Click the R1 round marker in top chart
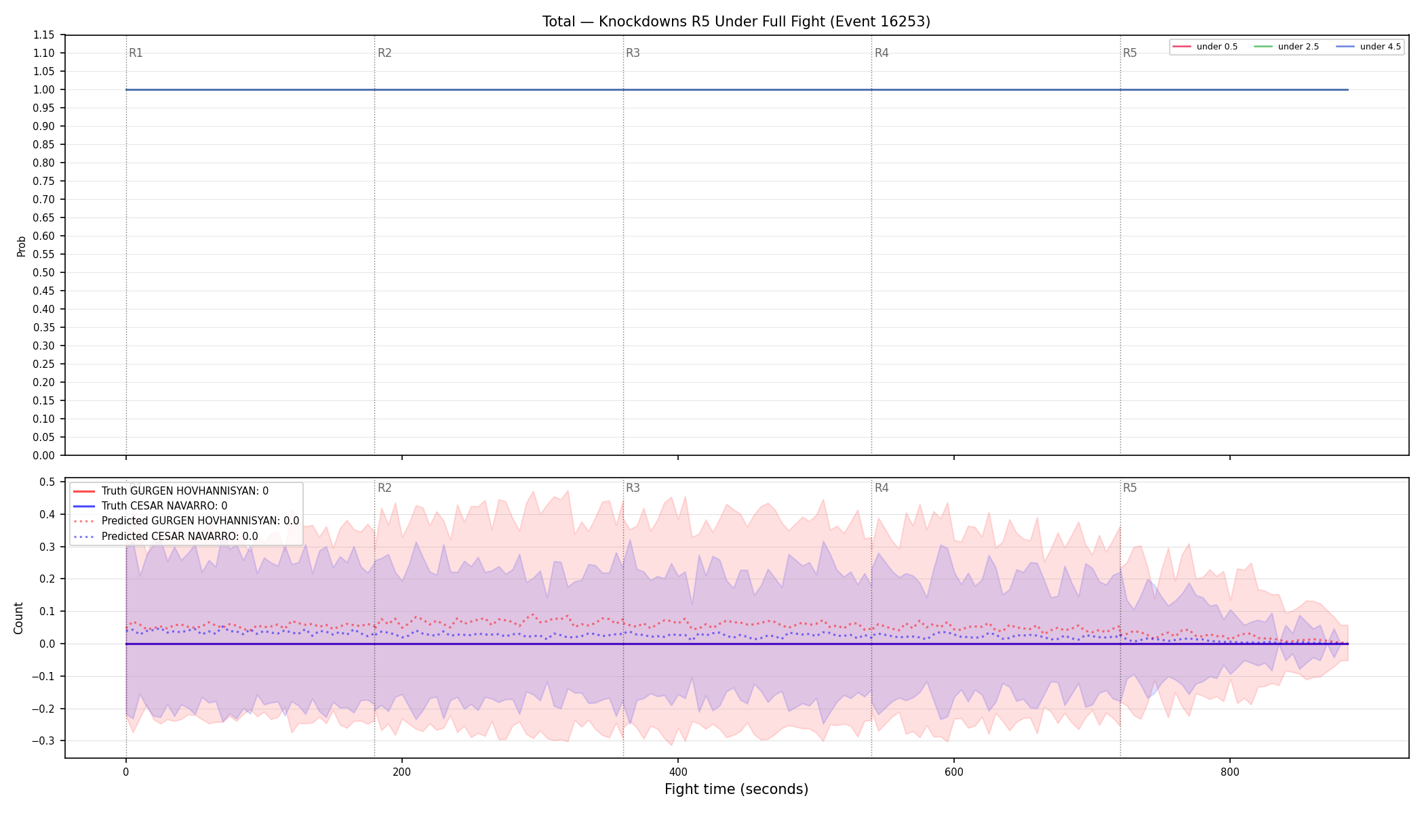 [x=136, y=53]
